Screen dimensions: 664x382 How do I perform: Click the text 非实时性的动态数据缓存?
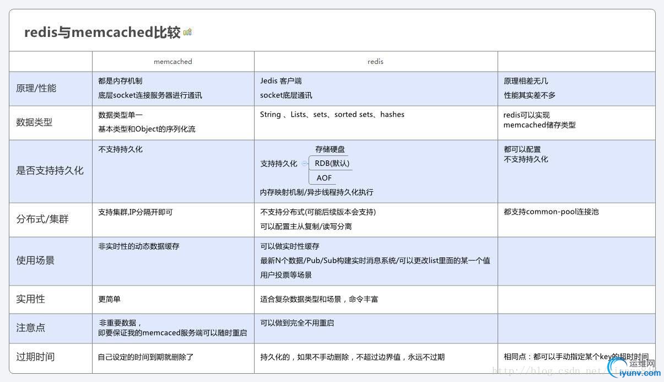139,246
